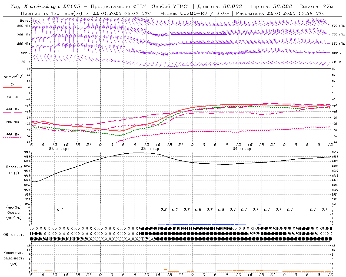The width and height of the screenshot is (346, 277).
Task: Select the 10 м wind level label
Action: pos(26,62)
